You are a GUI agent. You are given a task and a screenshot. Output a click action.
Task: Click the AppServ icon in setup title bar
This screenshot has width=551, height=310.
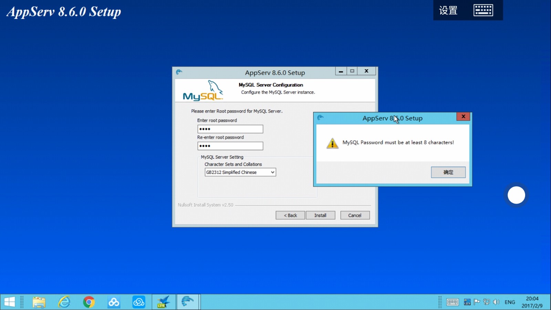(179, 72)
